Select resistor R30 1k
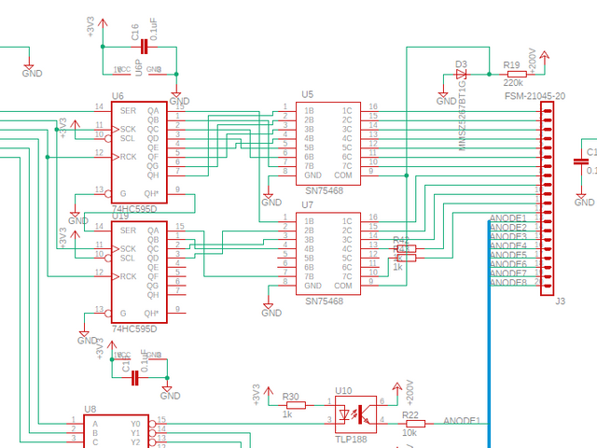Screen dimensions: 597x448 coord(296,405)
